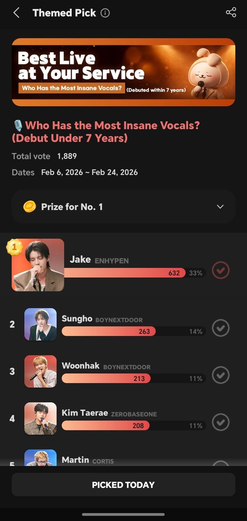This screenshot has width=247, height=521.
Task: View Sungho's profile photo
Action: coord(40,324)
